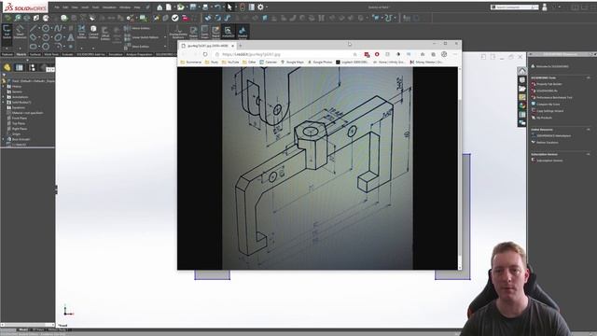Image resolution: width=597 pixels, height=336 pixels.
Task: Choose the Spline sketch tool
Action: (x=58, y=29)
